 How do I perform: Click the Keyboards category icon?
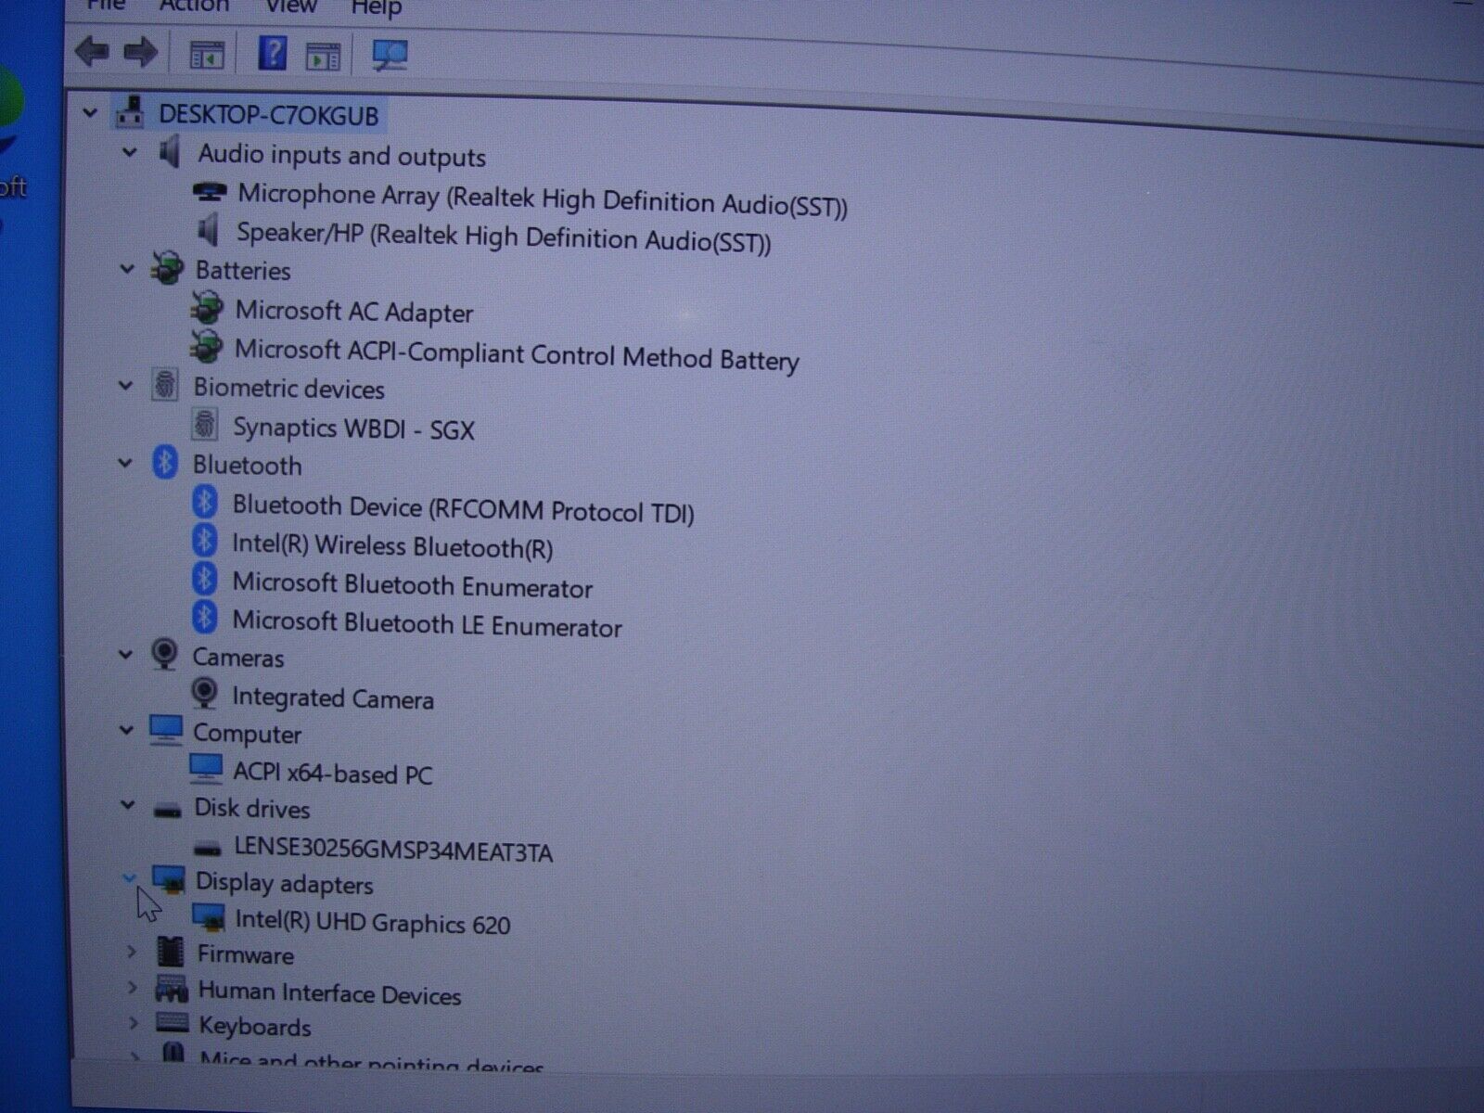click(x=173, y=1023)
